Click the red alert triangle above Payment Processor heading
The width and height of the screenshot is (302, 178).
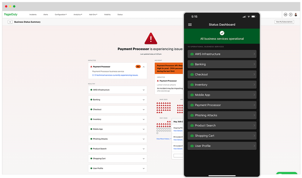click(x=150, y=38)
